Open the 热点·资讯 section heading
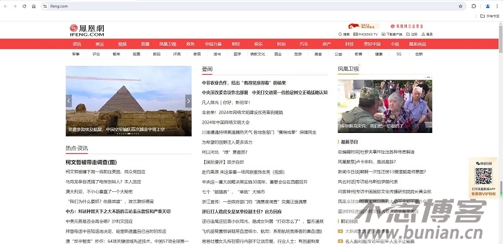Image resolution: width=503 pixels, height=244 pixels. tap(77, 148)
